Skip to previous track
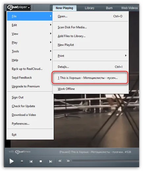Image resolution: width=143 pixels, height=171 pixels. (31, 161)
